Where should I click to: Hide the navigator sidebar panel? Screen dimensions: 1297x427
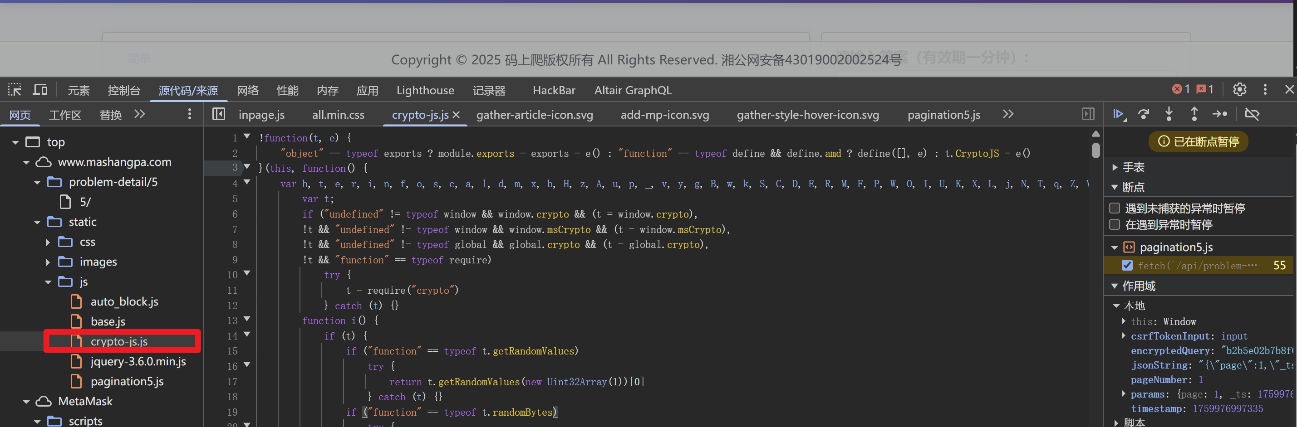point(219,114)
